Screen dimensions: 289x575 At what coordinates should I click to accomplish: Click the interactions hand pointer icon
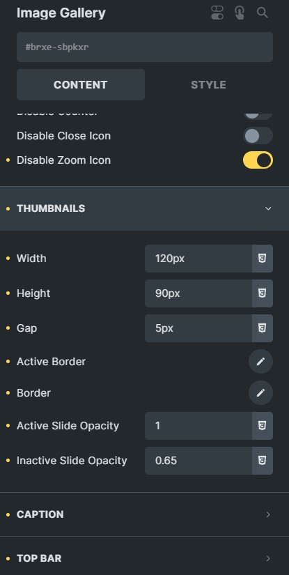coord(240,13)
